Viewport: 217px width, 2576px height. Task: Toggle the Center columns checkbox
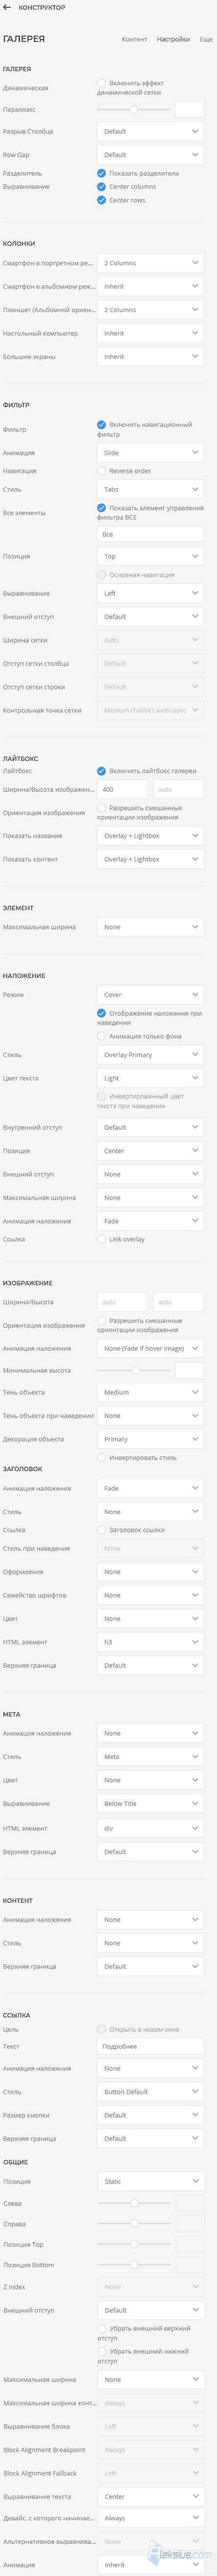click(102, 186)
